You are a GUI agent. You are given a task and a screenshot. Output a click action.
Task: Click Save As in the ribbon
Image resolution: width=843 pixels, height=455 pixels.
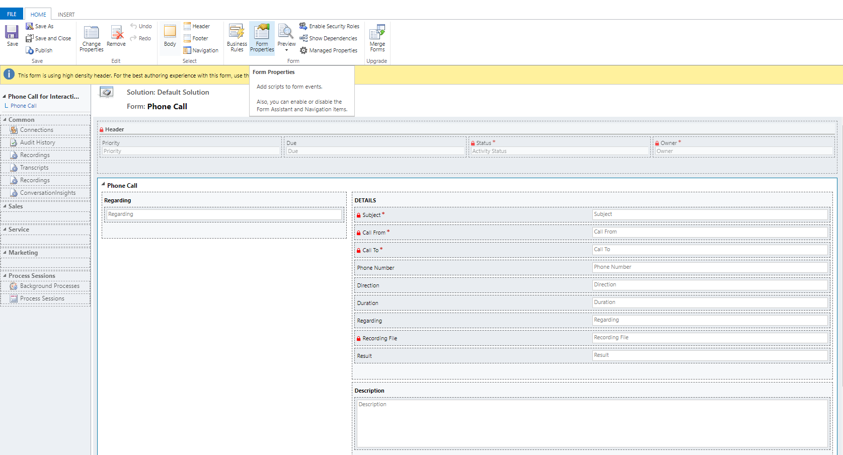(x=40, y=26)
